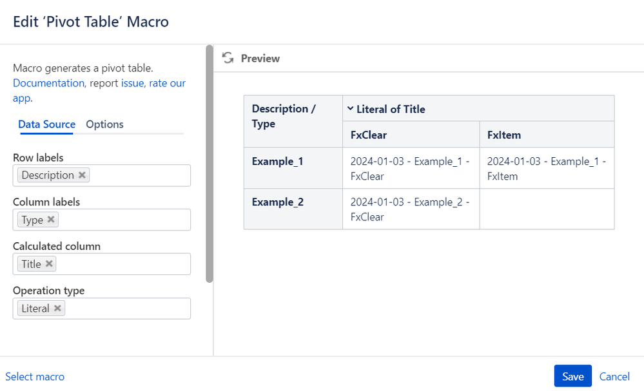Collapse the Literal of Title column group
644x391 pixels.
click(350, 109)
